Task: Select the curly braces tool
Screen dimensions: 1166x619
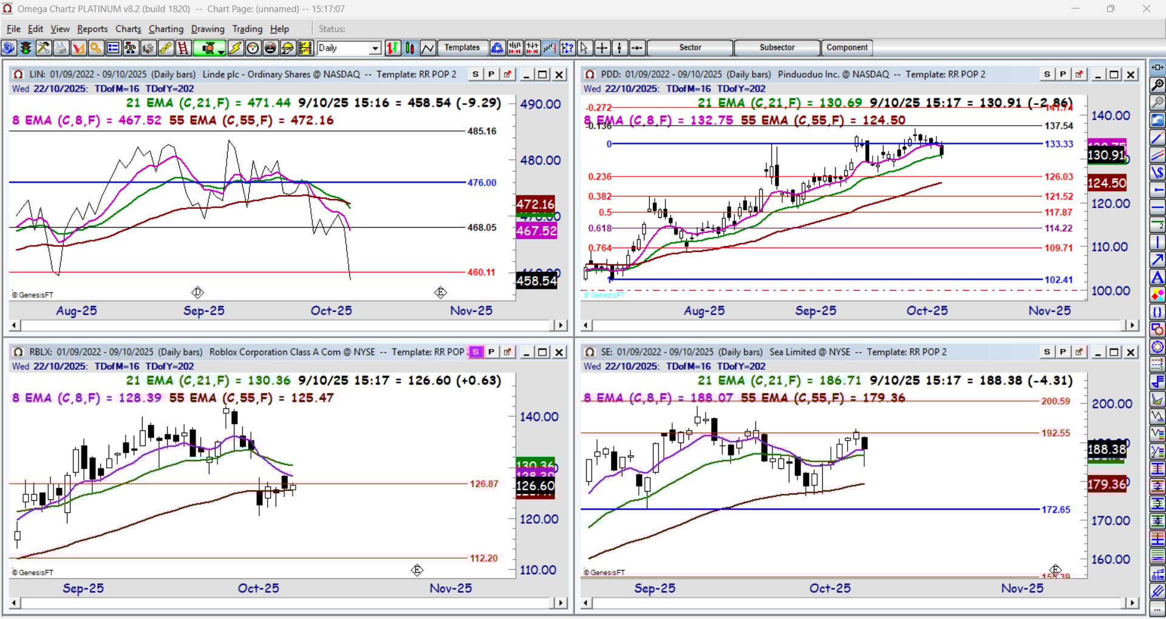Action: click(x=1157, y=313)
